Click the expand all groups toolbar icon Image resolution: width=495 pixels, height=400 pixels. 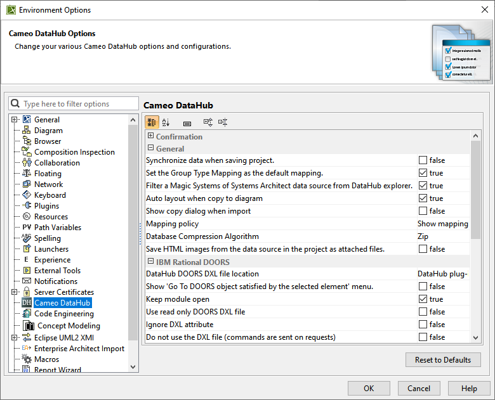(x=208, y=122)
